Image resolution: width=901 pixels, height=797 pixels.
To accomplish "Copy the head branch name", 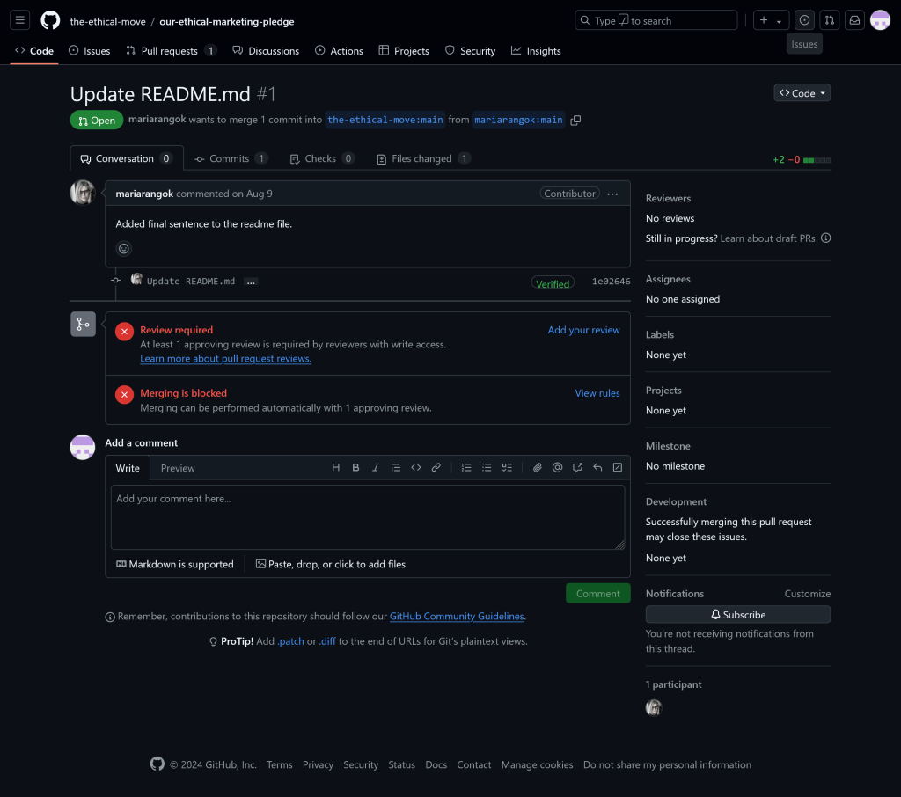I will (x=575, y=121).
